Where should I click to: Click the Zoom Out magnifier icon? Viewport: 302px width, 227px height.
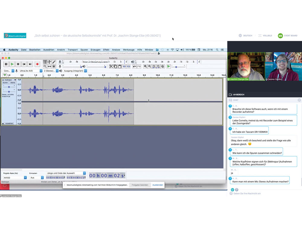pyautogui.click(x=150, y=66)
